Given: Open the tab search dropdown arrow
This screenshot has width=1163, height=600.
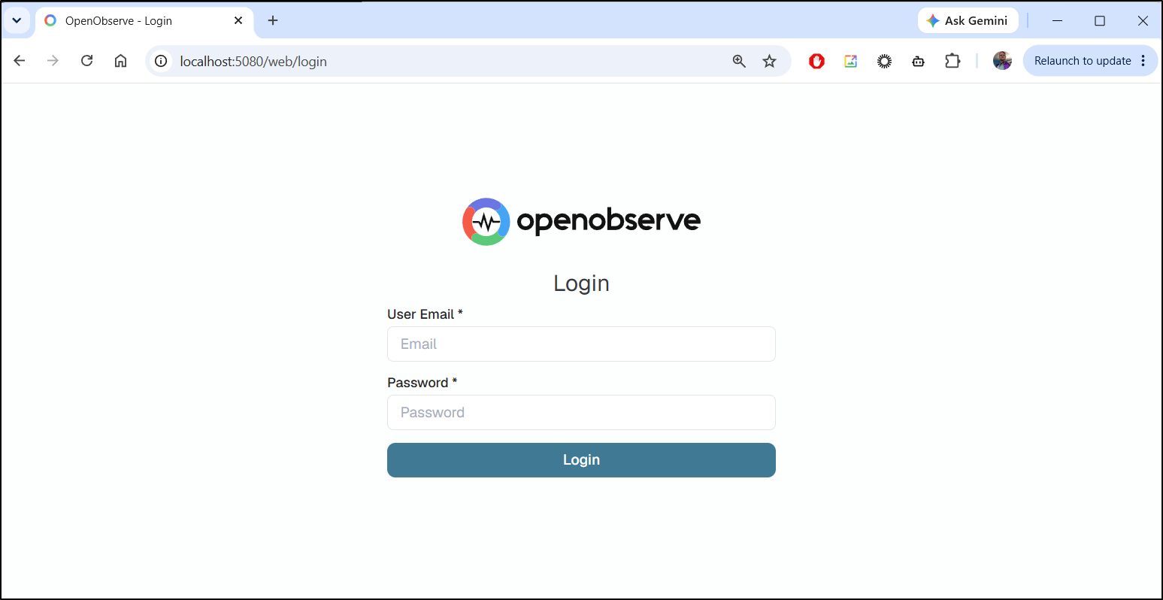Looking at the screenshot, I should coord(17,20).
